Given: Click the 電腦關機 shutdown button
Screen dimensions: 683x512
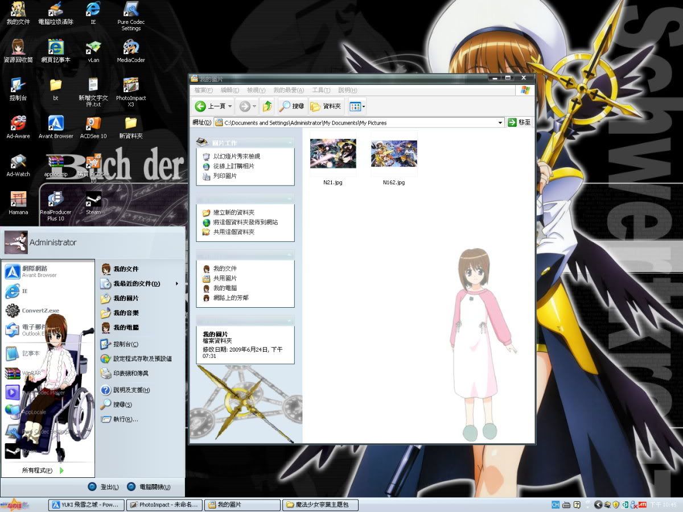Looking at the screenshot, I should tap(148, 487).
